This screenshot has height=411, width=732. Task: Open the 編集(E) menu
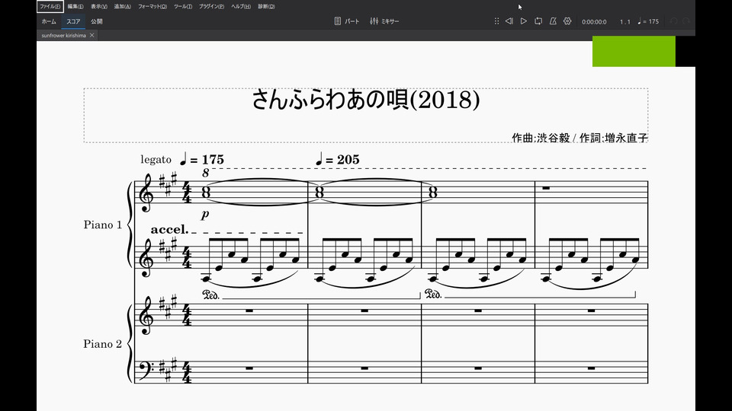coord(75,7)
